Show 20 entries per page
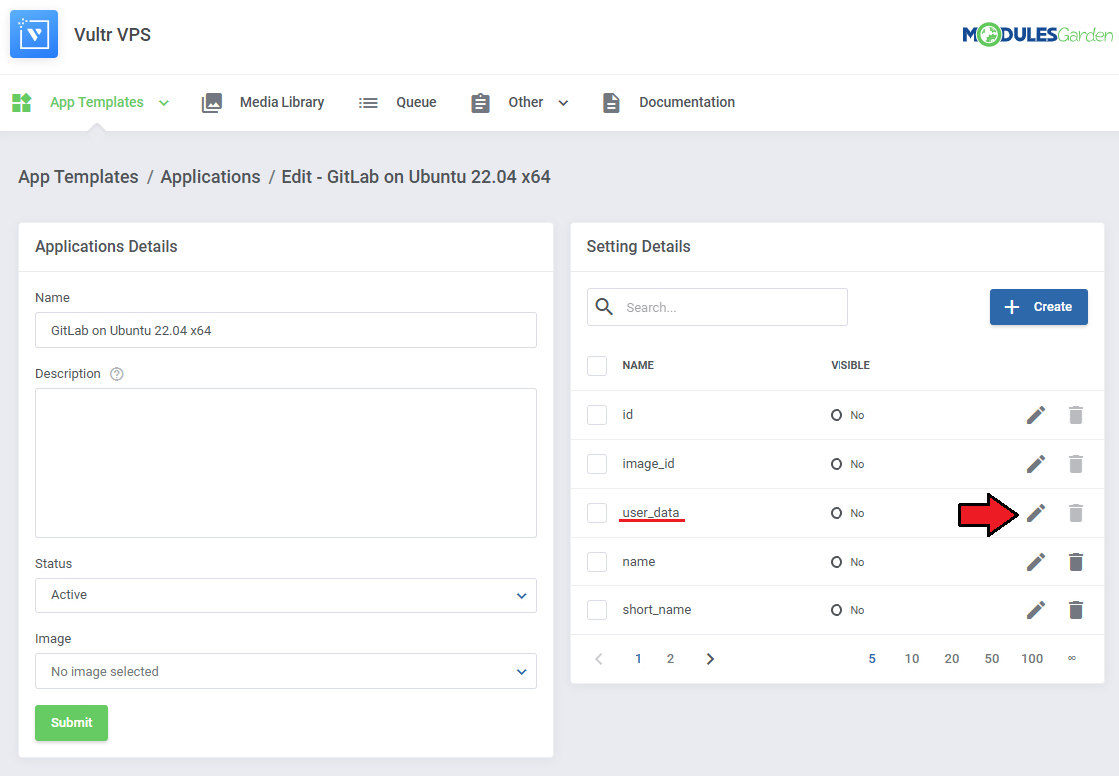This screenshot has width=1119, height=776. [952, 659]
